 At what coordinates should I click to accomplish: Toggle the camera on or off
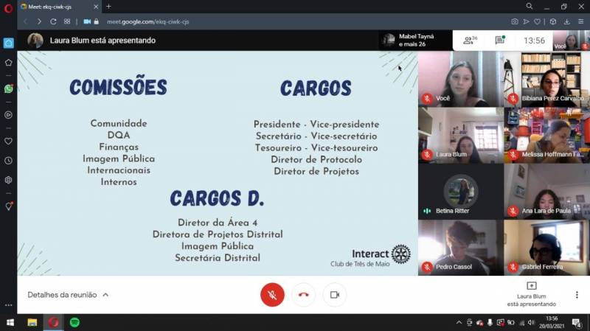click(x=334, y=294)
